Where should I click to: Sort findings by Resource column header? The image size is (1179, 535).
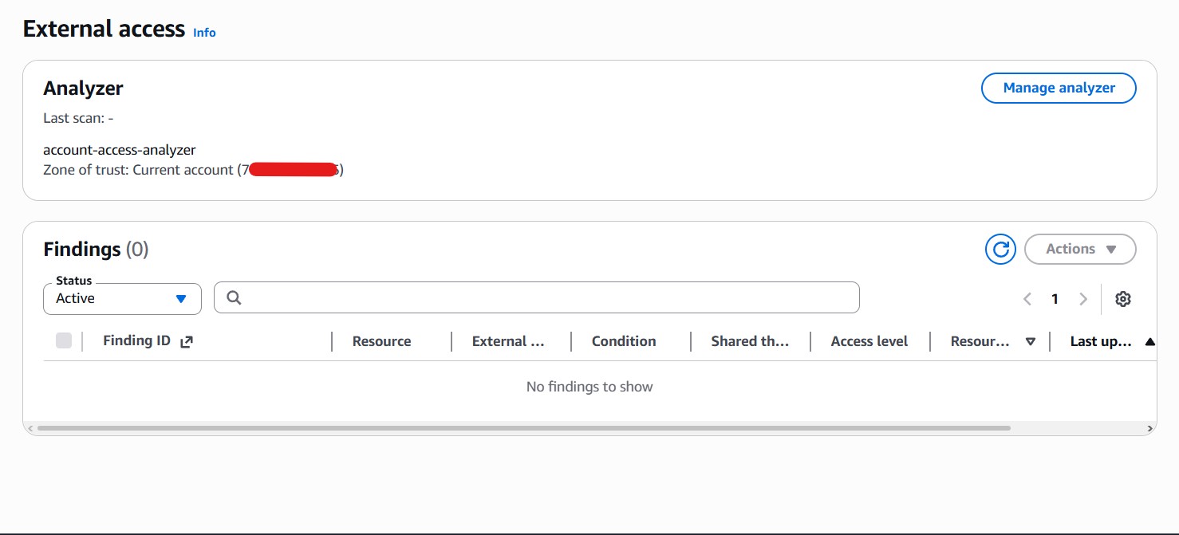(381, 341)
